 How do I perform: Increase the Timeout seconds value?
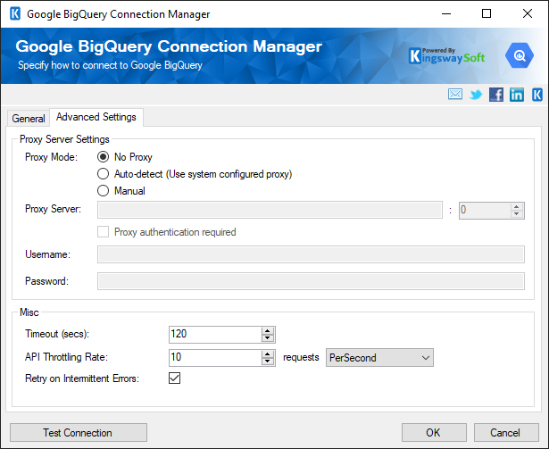pos(268,330)
